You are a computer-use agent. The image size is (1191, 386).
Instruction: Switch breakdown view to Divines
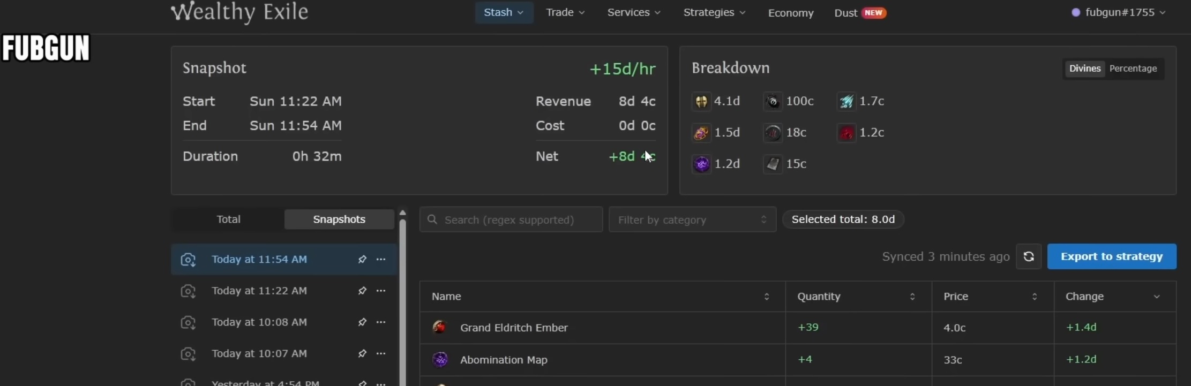(x=1085, y=69)
